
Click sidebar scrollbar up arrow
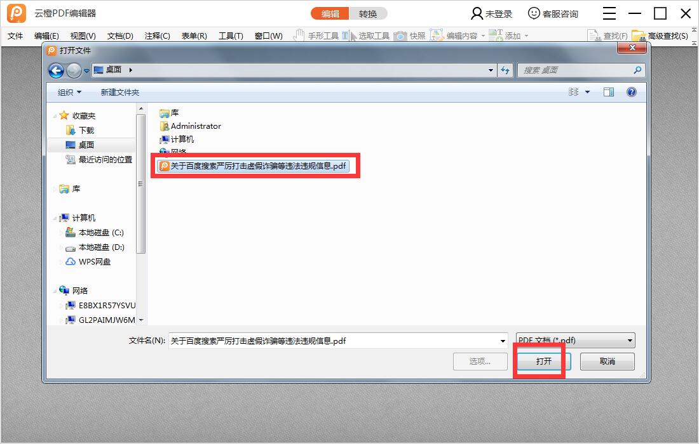click(x=141, y=109)
